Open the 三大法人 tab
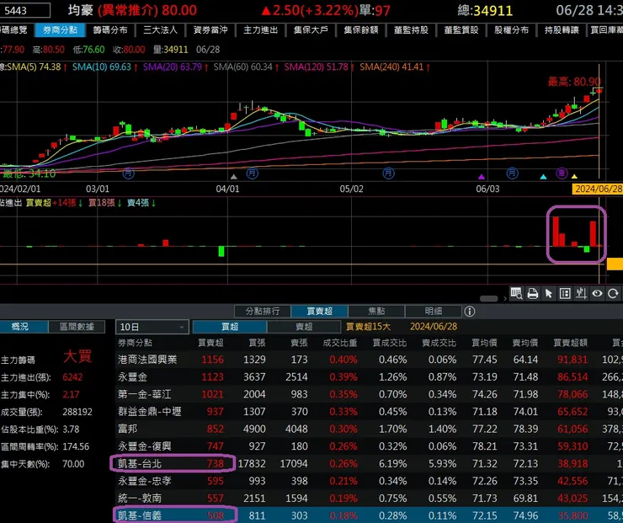This screenshot has height=523, width=623. pos(160,29)
